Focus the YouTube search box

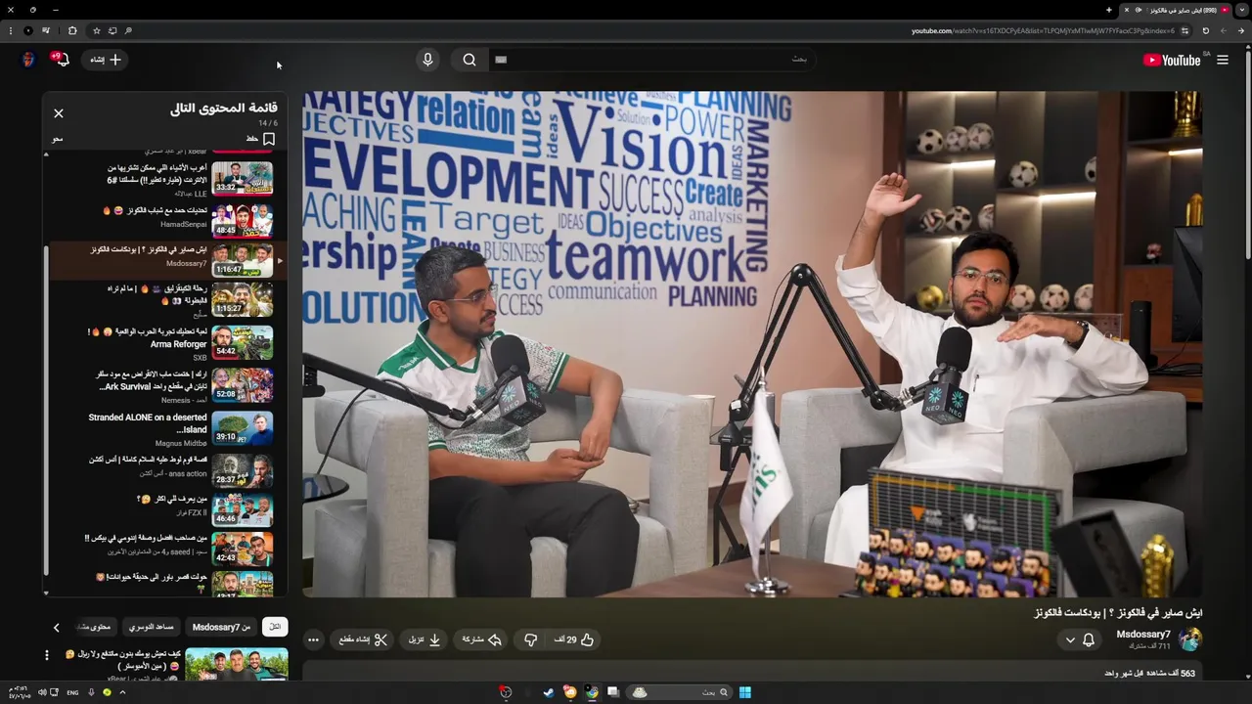650,60
